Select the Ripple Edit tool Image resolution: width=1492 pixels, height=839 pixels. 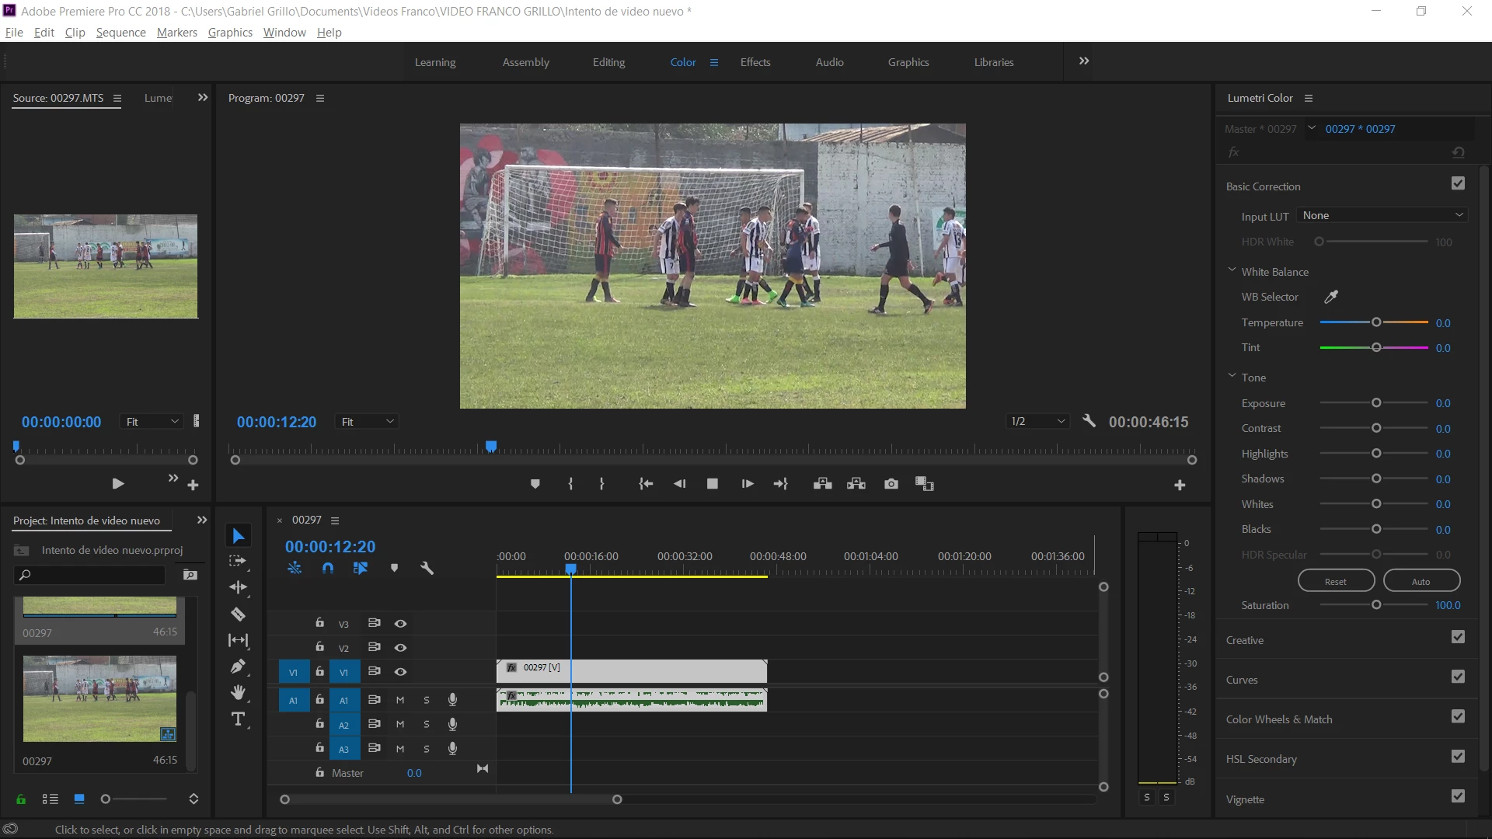[238, 587]
